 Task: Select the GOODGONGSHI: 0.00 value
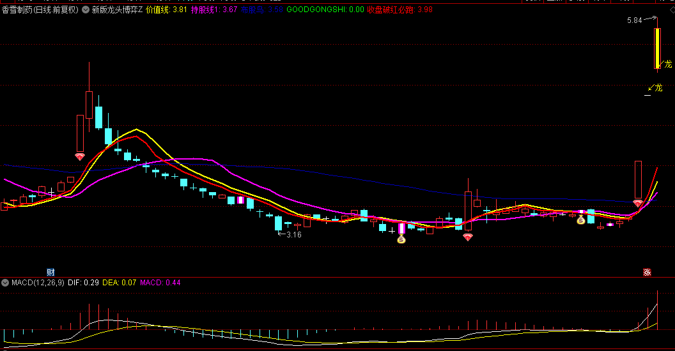pyautogui.click(x=325, y=10)
